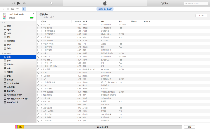Click the battery status icon
Image resolution: width=210 pixels, height=131 pixels.
[x=32, y=18]
